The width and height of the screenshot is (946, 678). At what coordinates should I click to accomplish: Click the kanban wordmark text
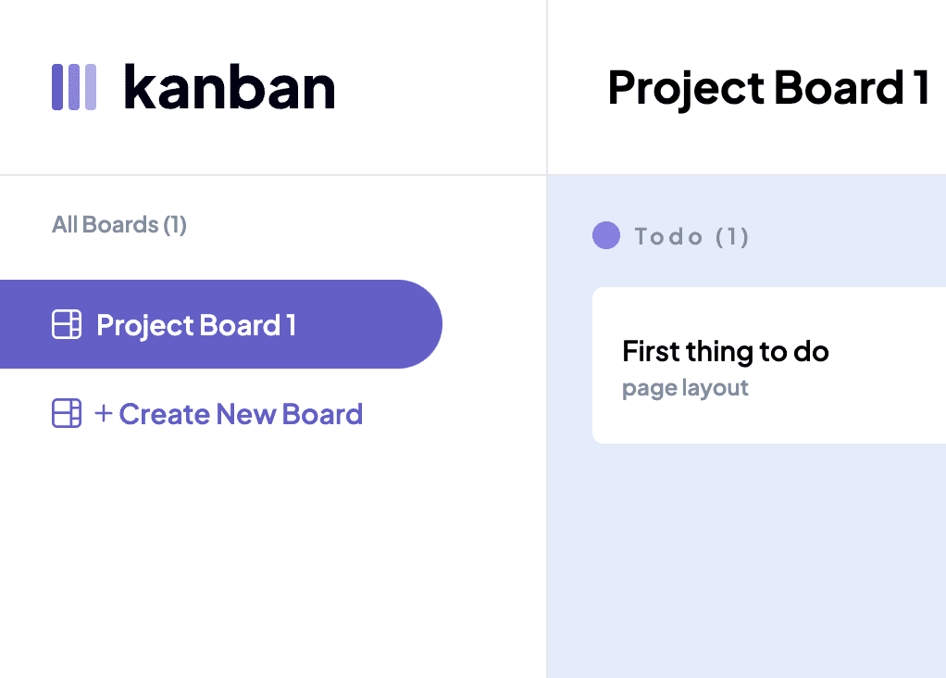[229, 88]
